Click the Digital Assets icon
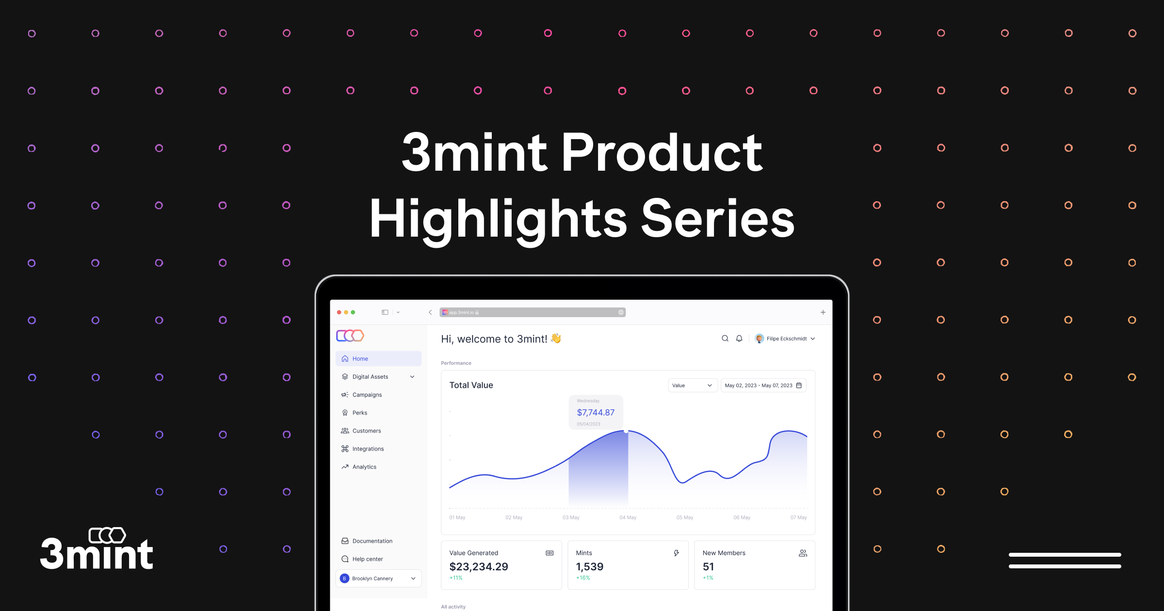 [x=344, y=377]
